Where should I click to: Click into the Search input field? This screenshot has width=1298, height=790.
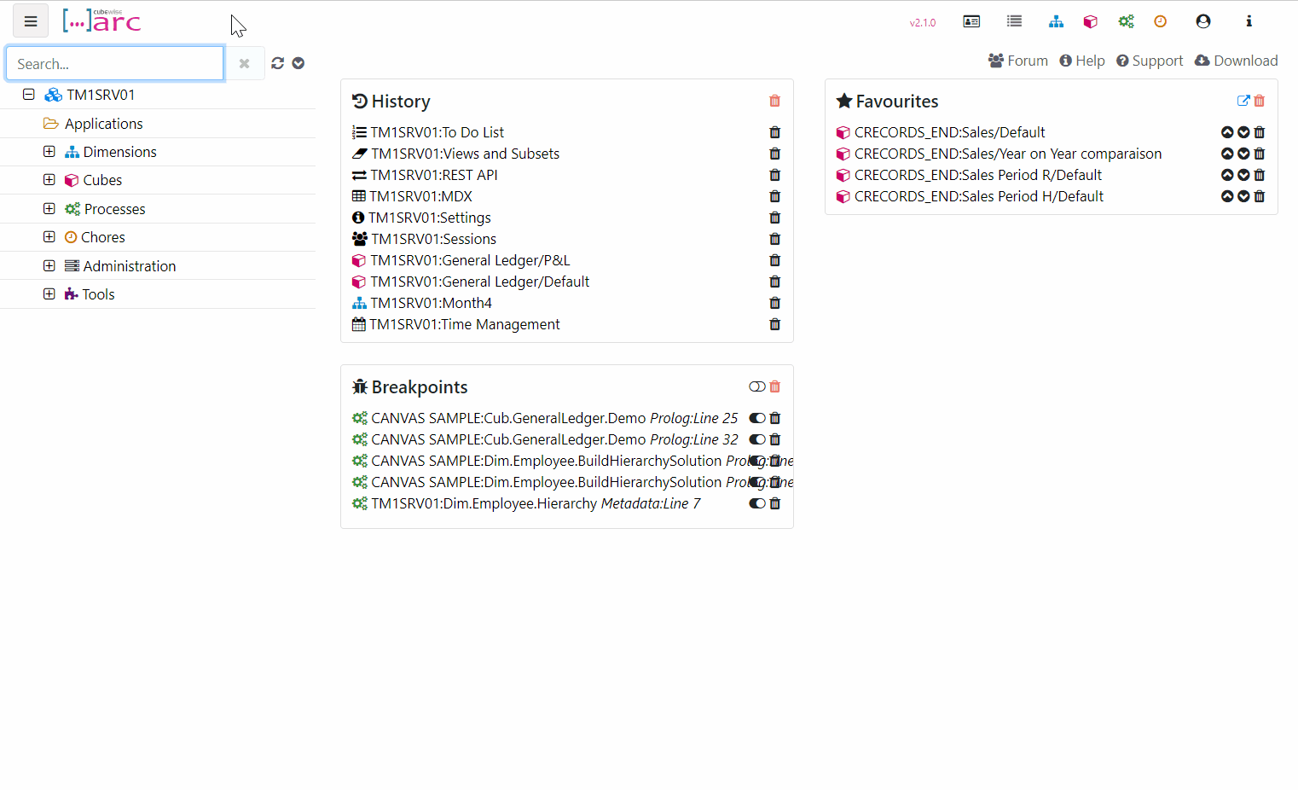(115, 64)
